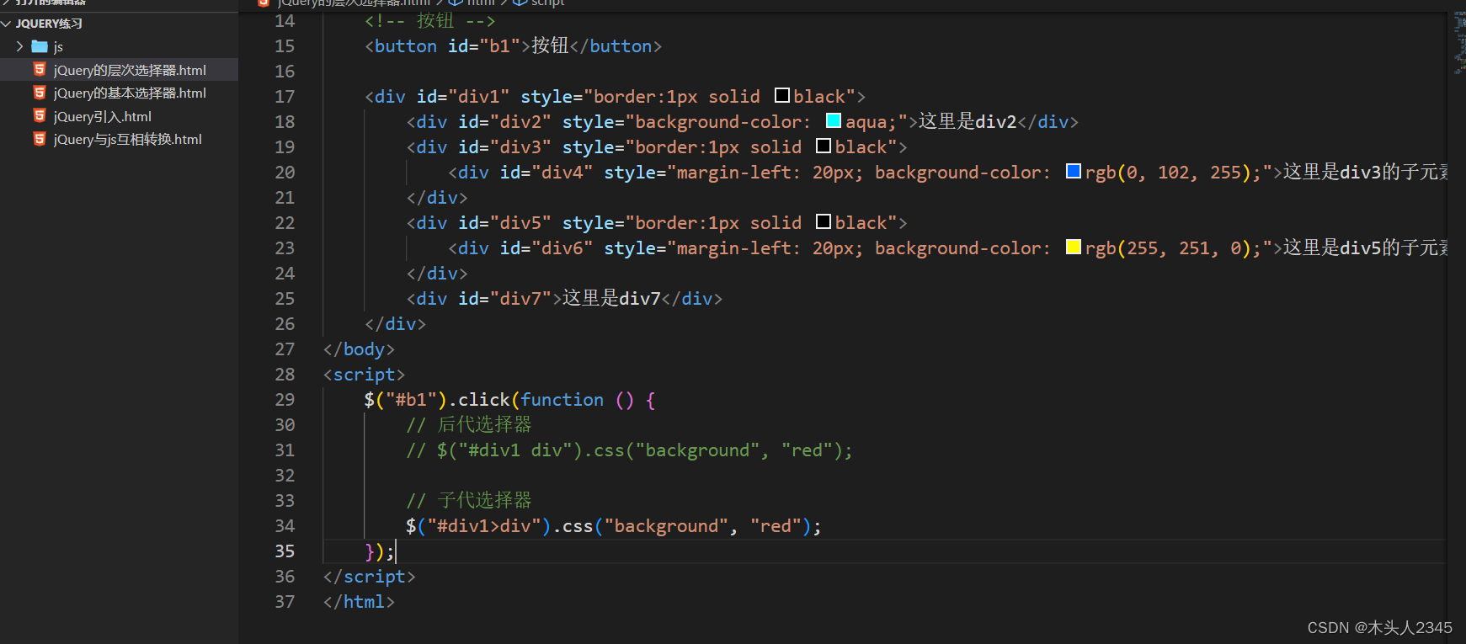Click HTML5 icon of jQuery的层次选择器.html
Viewport: 1466px width, 644px height.
click(40, 70)
